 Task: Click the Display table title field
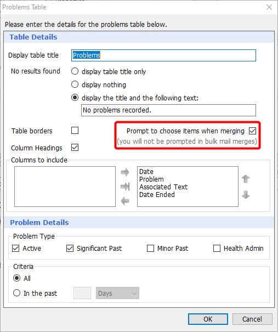pyautogui.click(x=163, y=55)
